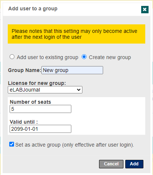Click the eLABJournal dropdown chevron arrow
Image resolution: width=153 pixels, height=175 pixels.
point(79,90)
